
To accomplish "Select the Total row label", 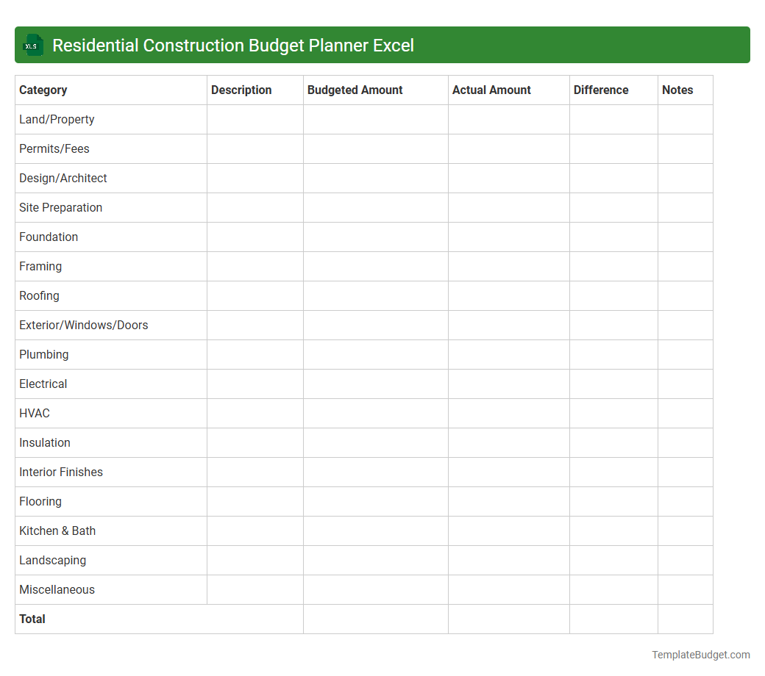I will click(32, 619).
